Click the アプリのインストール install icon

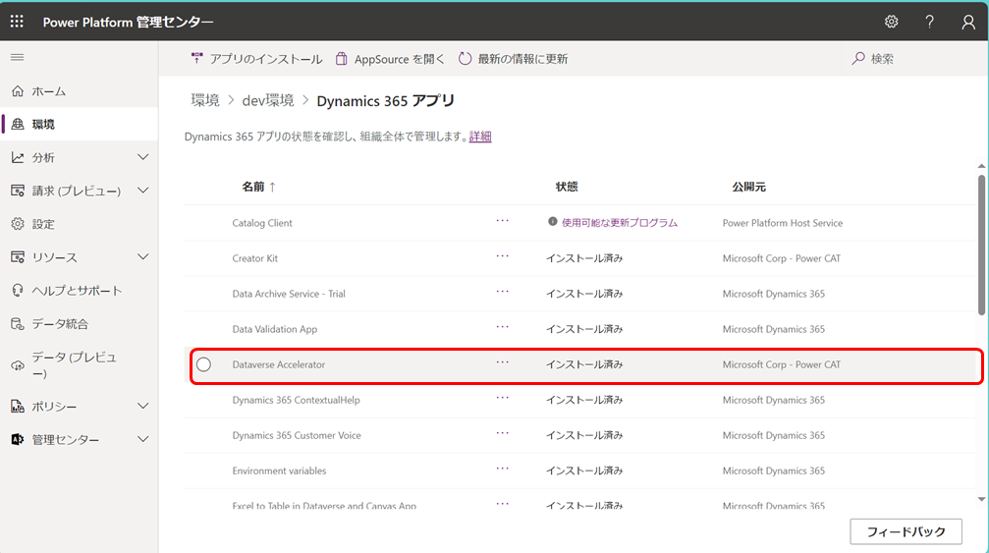(196, 59)
